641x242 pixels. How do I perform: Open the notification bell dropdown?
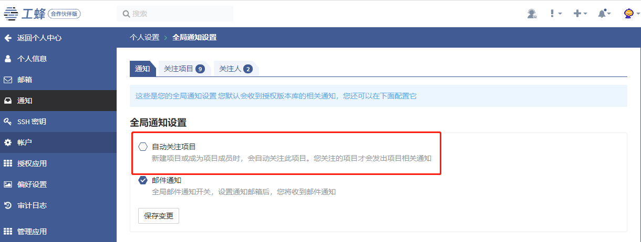604,14
